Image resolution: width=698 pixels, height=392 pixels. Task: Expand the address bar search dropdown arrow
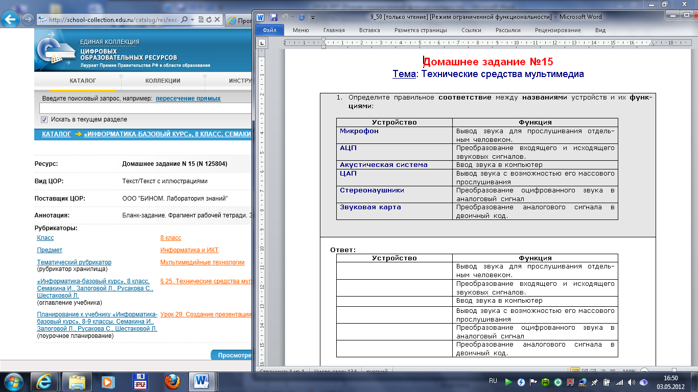click(192, 20)
